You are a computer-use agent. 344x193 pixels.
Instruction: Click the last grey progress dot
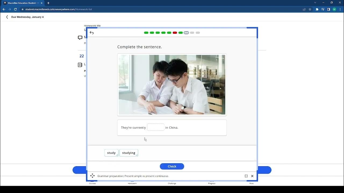click(x=198, y=33)
